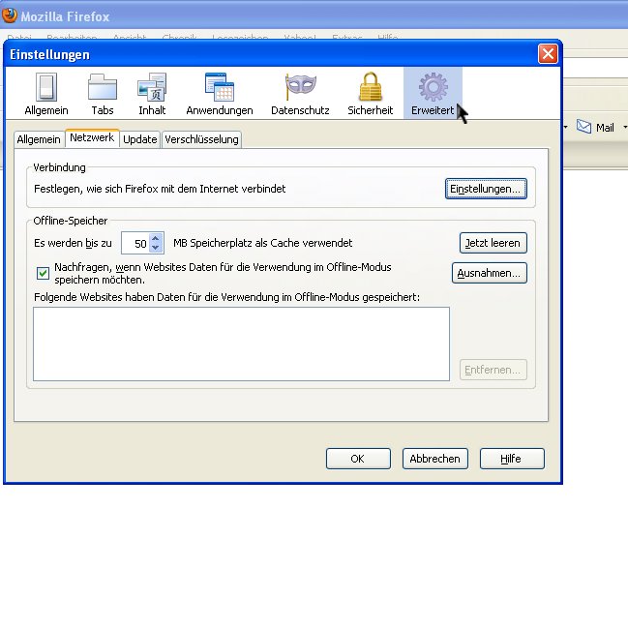This screenshot has width=628, height=628.
Task: Switch to the Update tab
Action: pyautogui.click(x=140, y=139)
